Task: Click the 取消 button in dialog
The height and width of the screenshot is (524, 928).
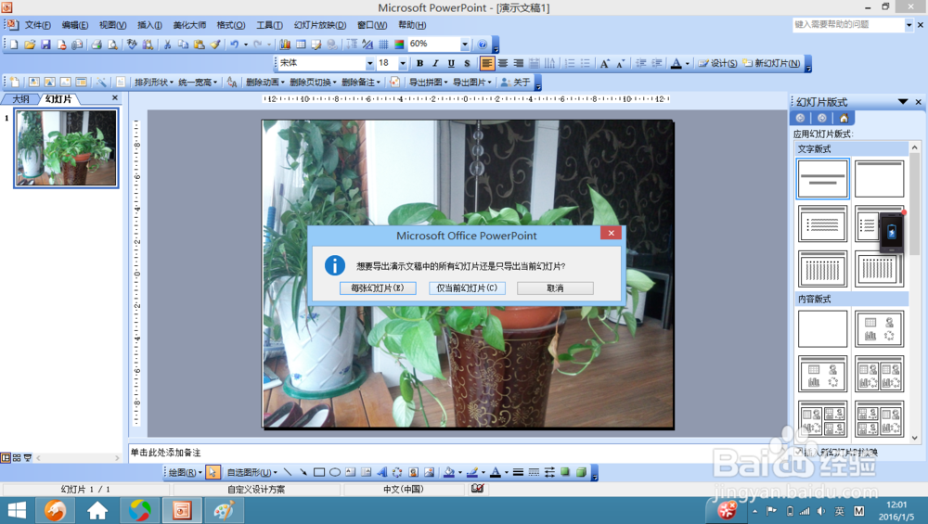Action: coord(555,288)
